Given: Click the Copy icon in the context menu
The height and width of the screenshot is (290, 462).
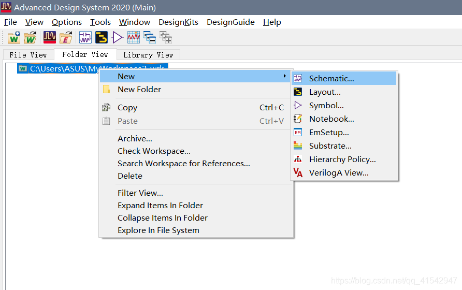Looking at the screenshot, I should pyautogui.click(x=106, y=107).
